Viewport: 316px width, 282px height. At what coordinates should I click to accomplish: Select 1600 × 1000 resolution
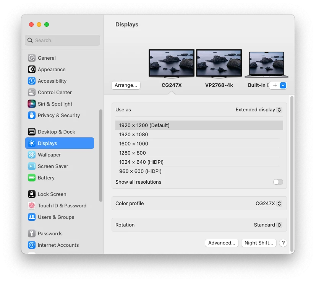[x=199, y=144]
